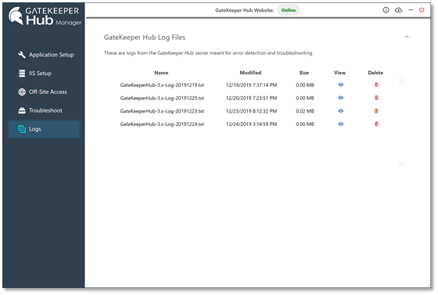438x295 pixels.
Task: Click the Modified column header
Action: (x=250, y=73)
